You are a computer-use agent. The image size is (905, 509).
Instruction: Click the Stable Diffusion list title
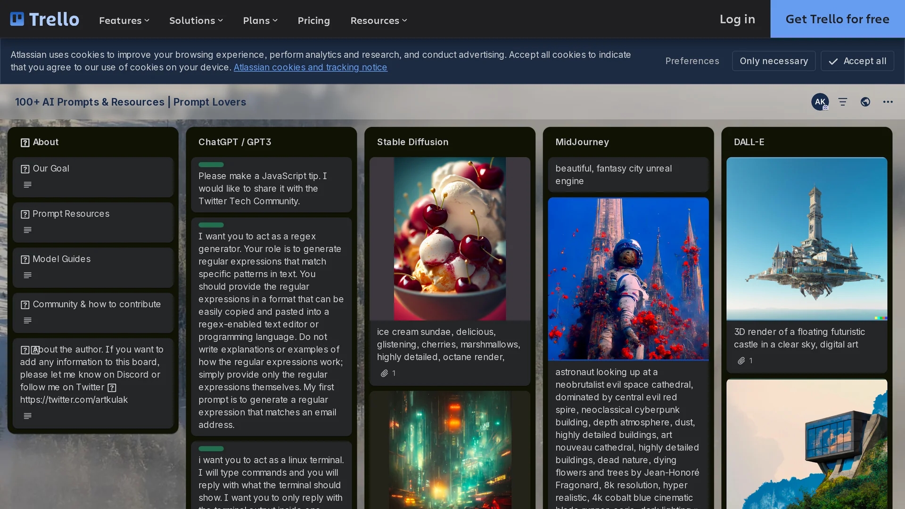point(412,142)
